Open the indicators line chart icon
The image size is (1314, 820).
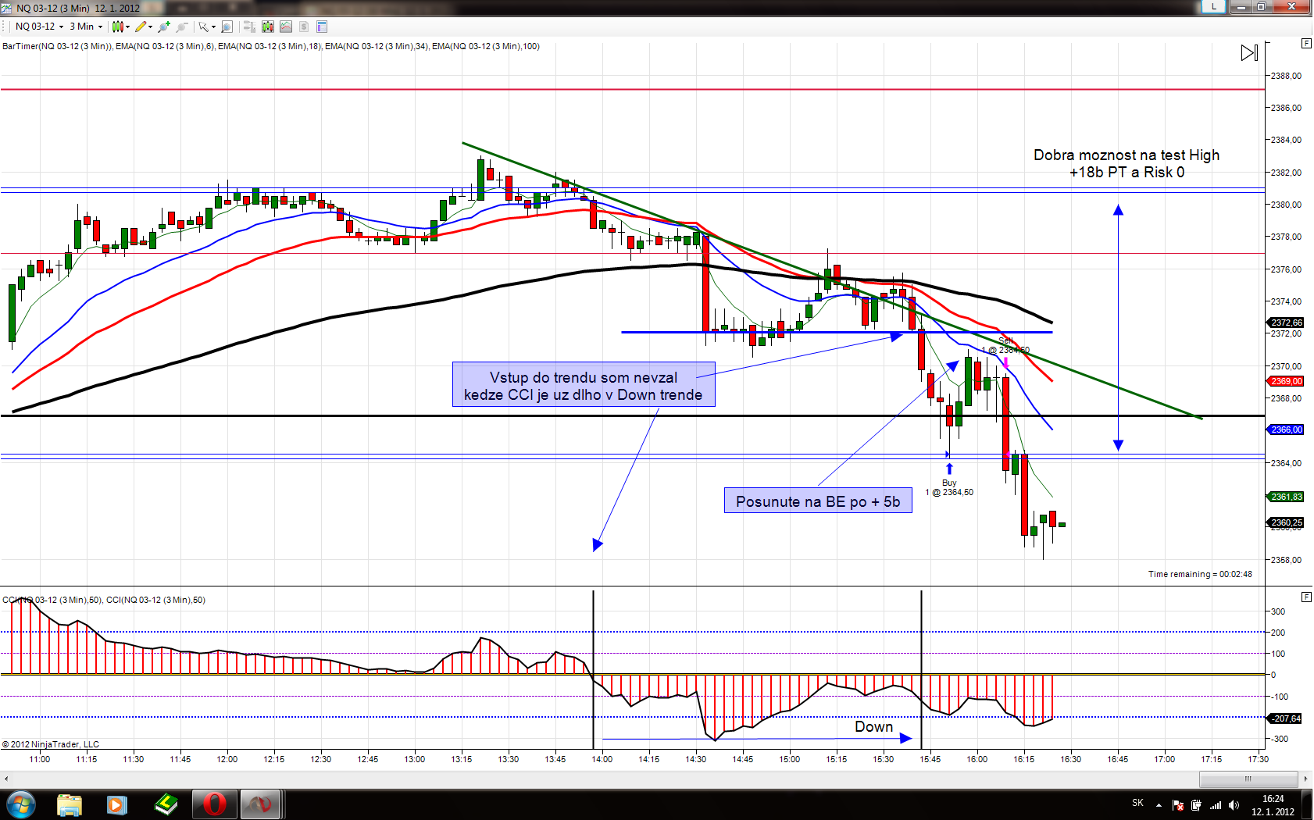pos(286,27)
